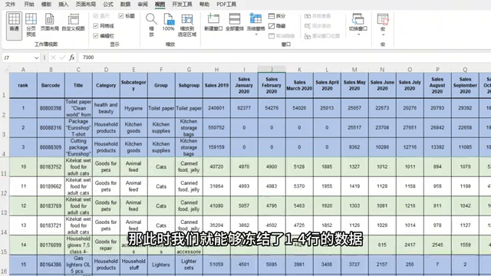The image size is (491, 276).
Task: Expand the Macros dropdown arrow
Action: click(x=383, y=34)
